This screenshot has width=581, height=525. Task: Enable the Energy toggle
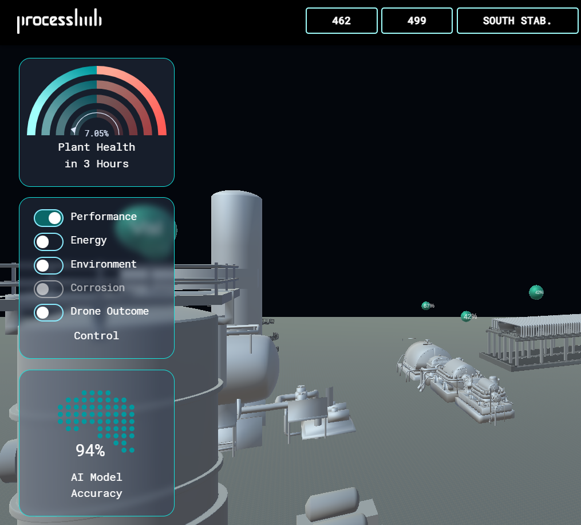click(x=49, y=242)
